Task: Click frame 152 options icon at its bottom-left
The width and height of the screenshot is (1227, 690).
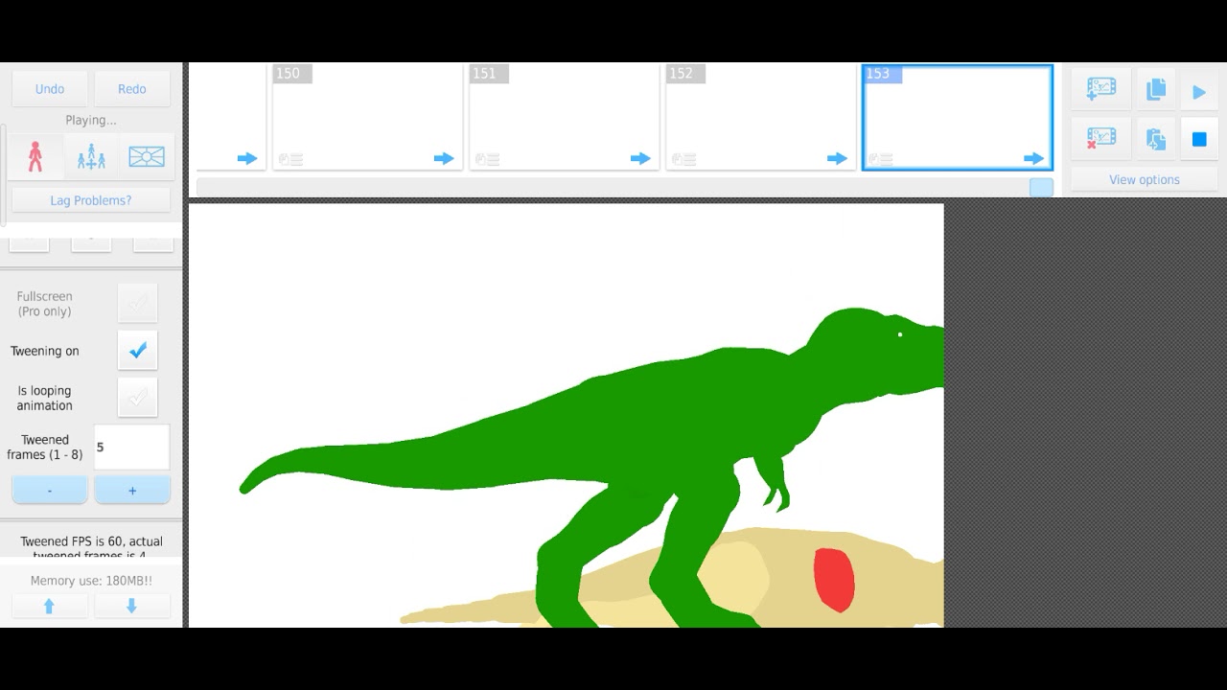Action: click(683, 159)
